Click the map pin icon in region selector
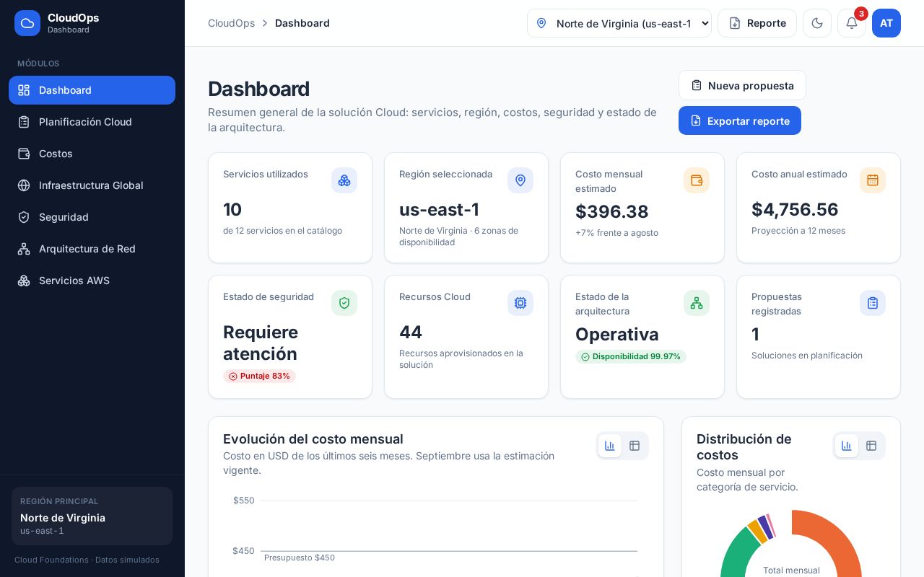The image size is (924, 577). coord(541,23)
